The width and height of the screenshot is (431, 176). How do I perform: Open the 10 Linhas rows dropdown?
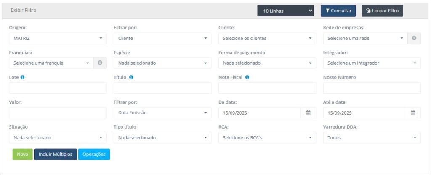(x=286, y=11)
